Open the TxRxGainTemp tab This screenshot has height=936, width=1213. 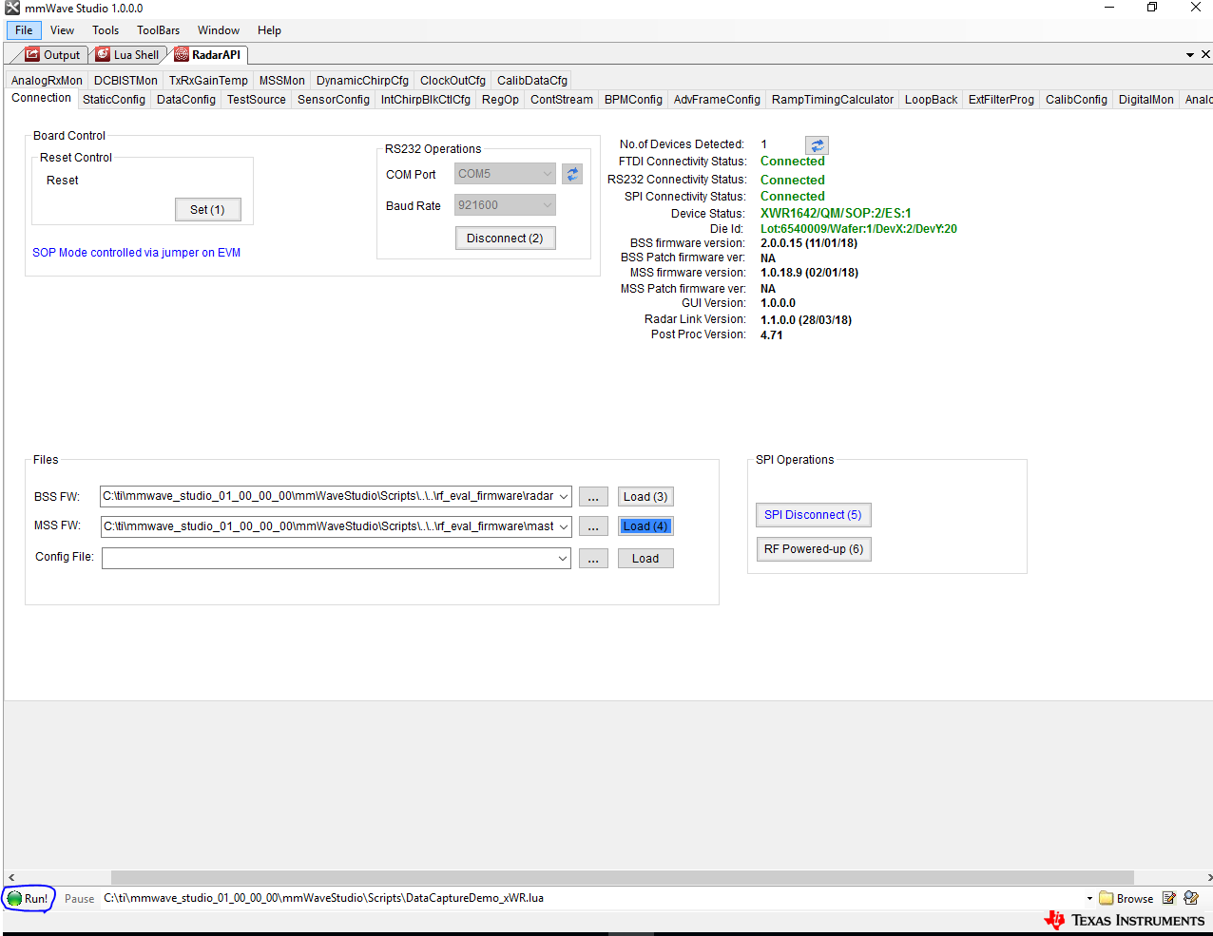pos(208,81)
